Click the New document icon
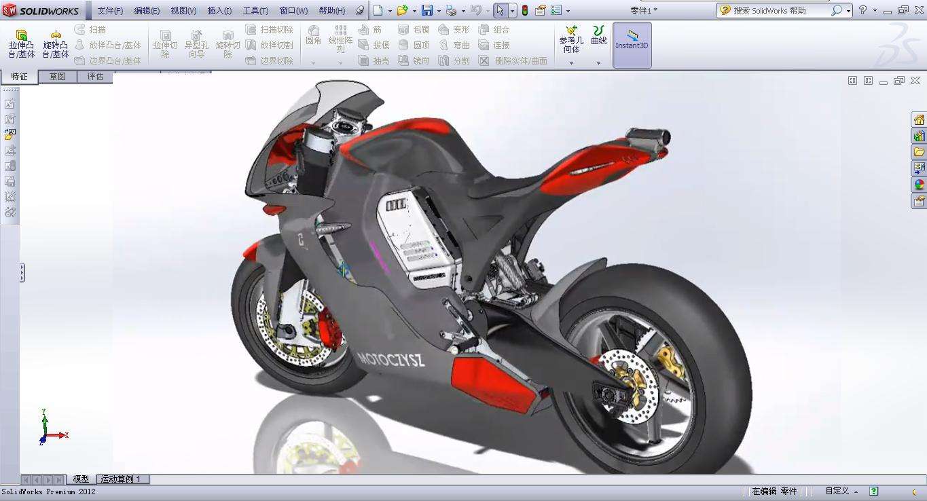The image size is (927, 501). [378, 10]
